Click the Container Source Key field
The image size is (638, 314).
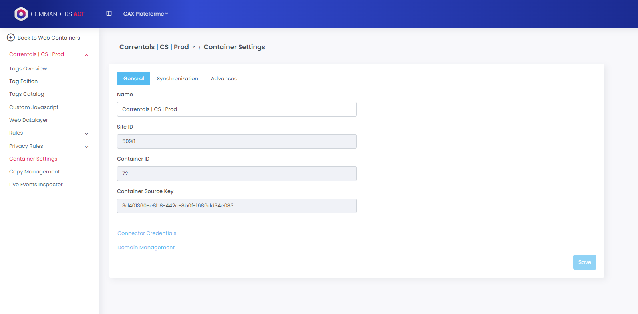click(x=237, y=206)
